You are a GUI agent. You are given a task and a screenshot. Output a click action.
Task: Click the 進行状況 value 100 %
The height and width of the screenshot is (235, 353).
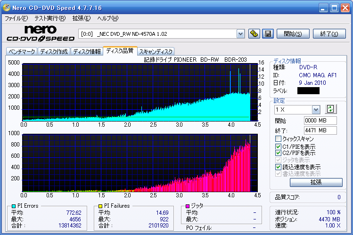[x=334, y=212]
